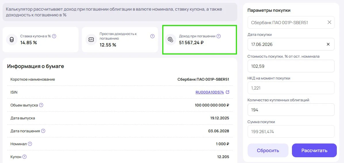This screenshot has height=163, width=344.
Task: Show help for Дата погашения
Action: tap(43, 131)
